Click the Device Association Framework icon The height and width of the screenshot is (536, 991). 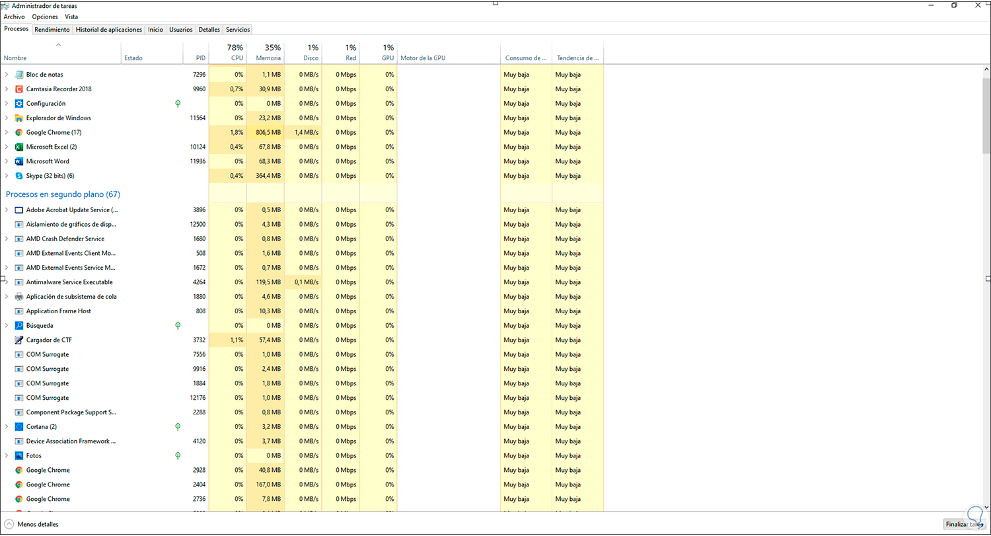(x=18, y=441)
